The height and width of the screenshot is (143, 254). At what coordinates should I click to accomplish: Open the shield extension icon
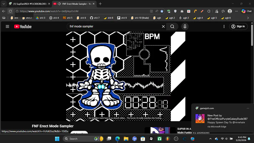click(175, 11)
